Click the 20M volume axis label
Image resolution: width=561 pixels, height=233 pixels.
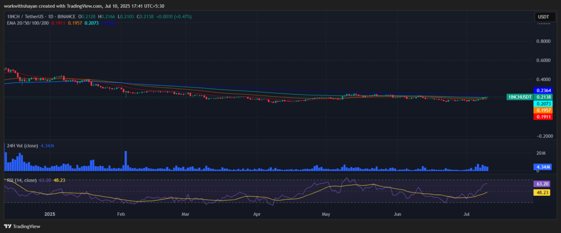coord(541,153)
